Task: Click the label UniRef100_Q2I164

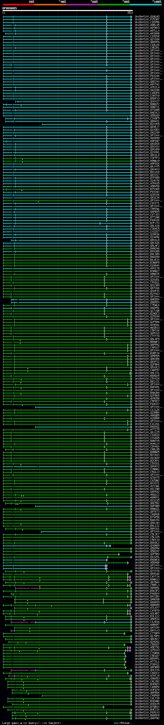Action: coord(147,39)
